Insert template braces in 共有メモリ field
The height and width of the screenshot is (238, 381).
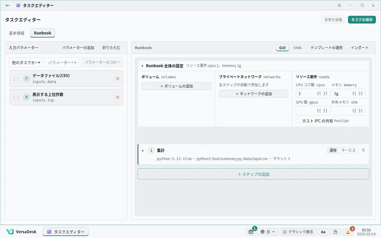(x=357, y=111)
